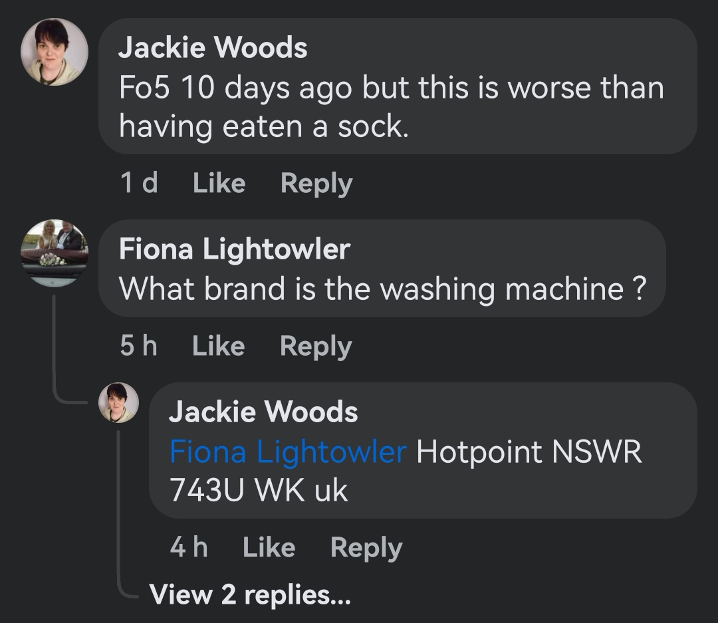
Task: Like the 'worse than having eaten a sock' comment
Action: click(x=219, y=184)
